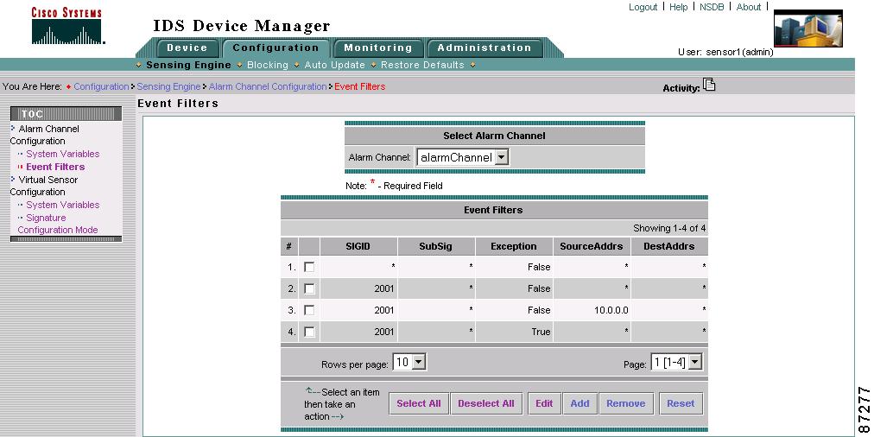
Task: Open Signature Configuration Mode in TOC
Action: (x=57, y=224)
